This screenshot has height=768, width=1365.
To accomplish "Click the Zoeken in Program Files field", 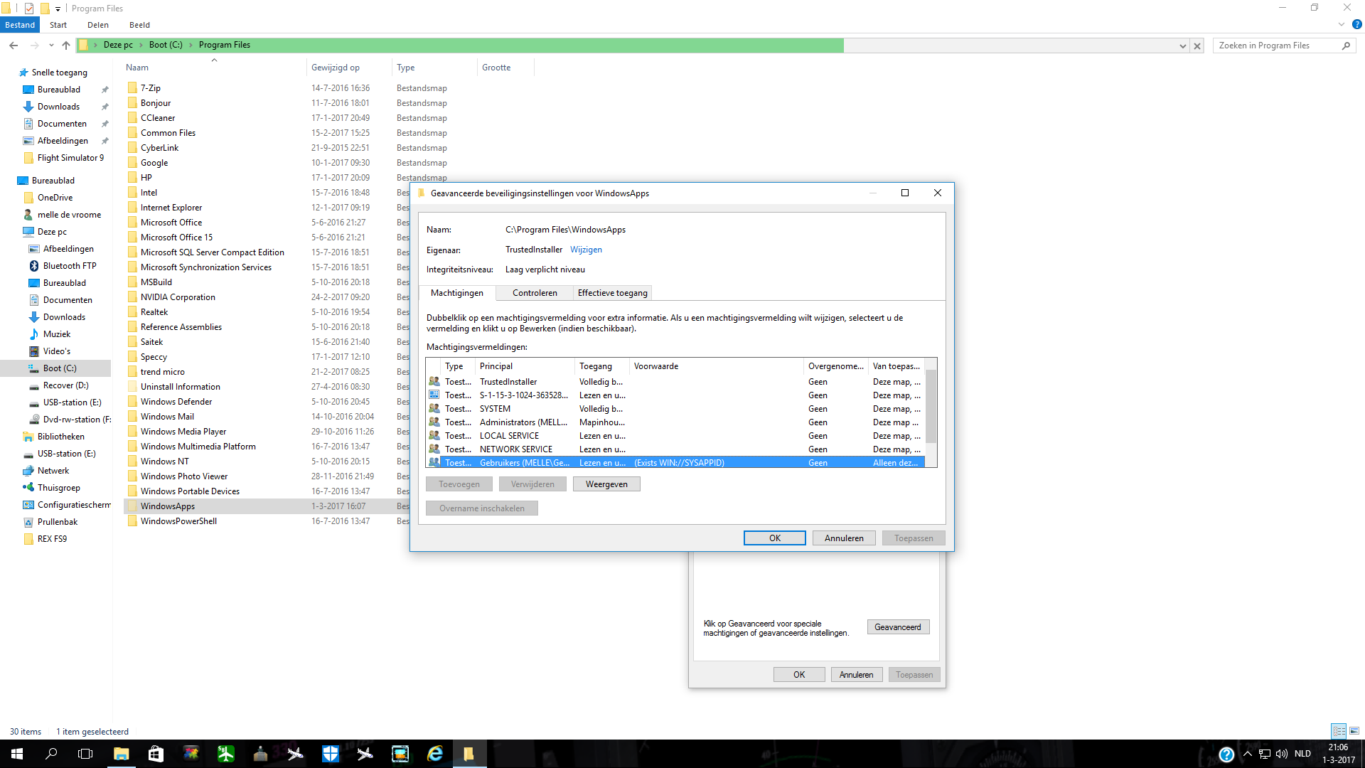I will tap(1277, 46).
